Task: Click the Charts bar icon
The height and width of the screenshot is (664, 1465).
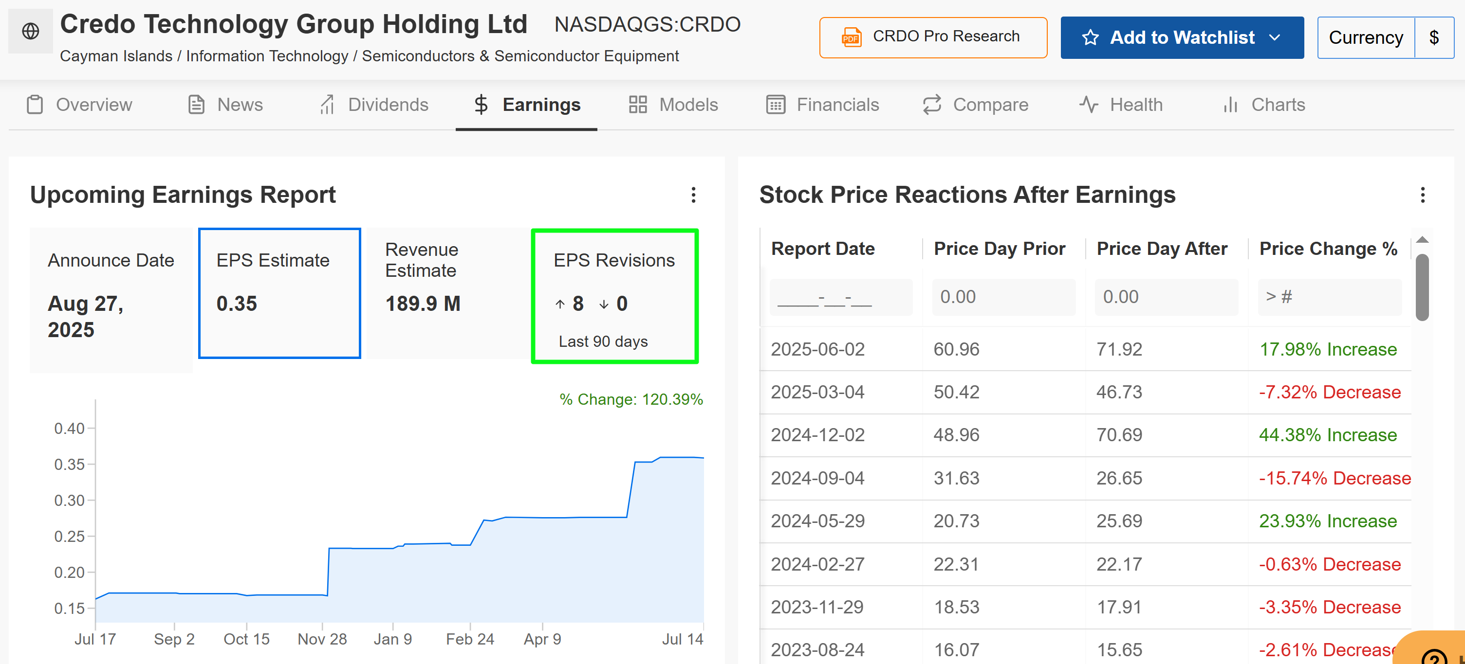Action: pos(1230,105)
